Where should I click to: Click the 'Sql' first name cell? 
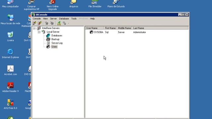107,32
